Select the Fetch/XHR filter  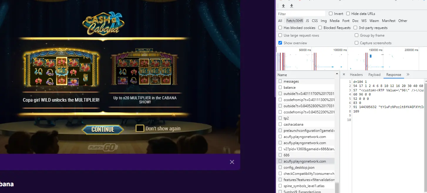[295, 21]
